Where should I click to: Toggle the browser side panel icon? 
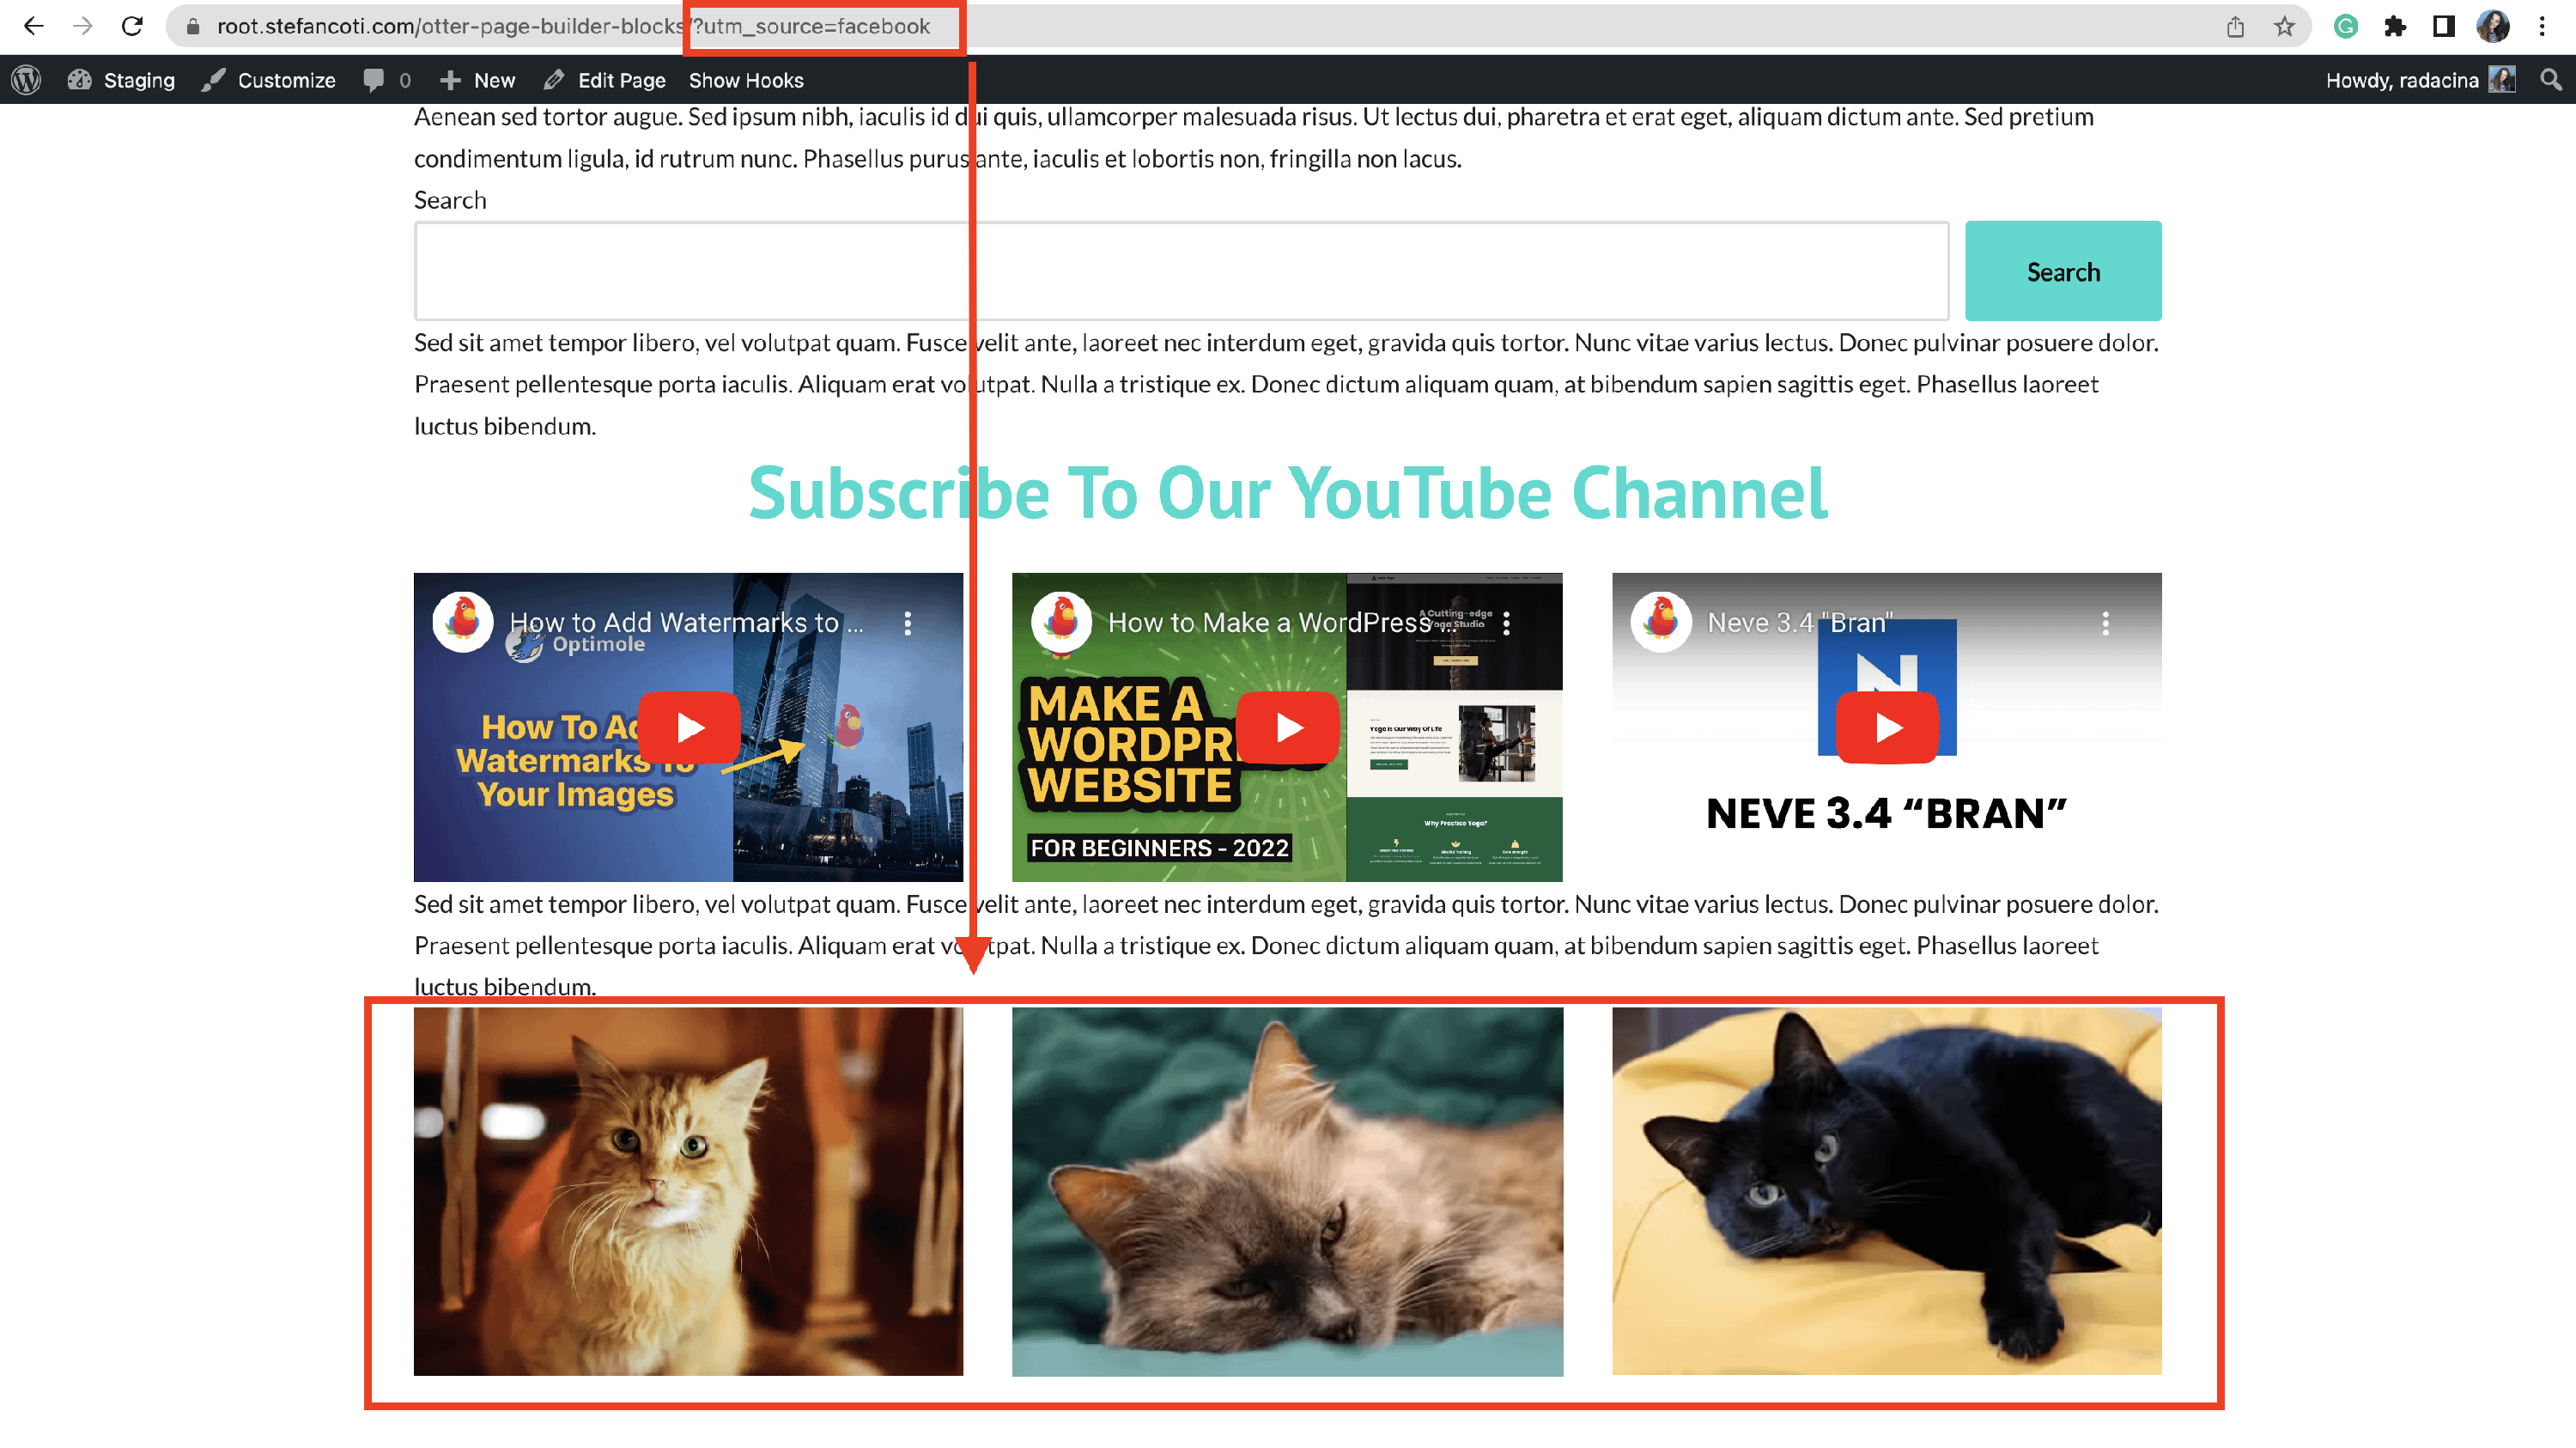pos(2443,26)
